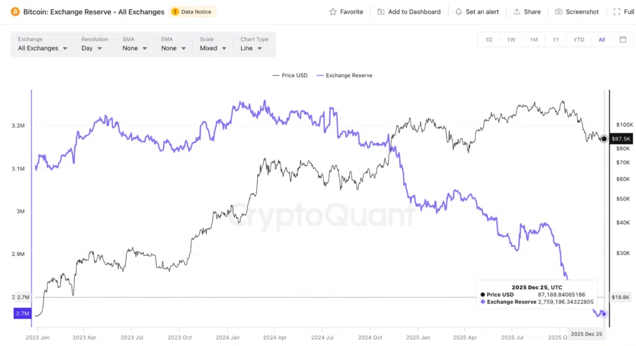Click the Favorite star icon
636x346 pixels.
click(333, 12)
